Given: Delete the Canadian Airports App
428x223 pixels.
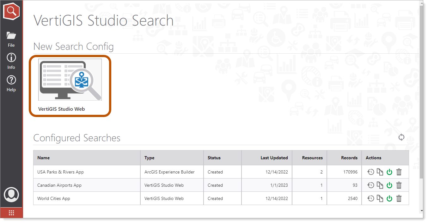Looking at the screenshot, I should coord(399,185).
